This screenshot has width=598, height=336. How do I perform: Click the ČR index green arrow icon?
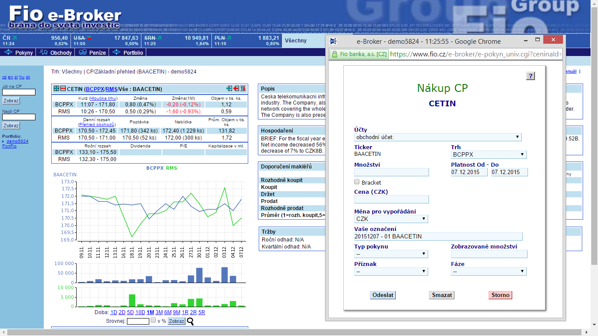pyautogui.click(x=14, y=38)
